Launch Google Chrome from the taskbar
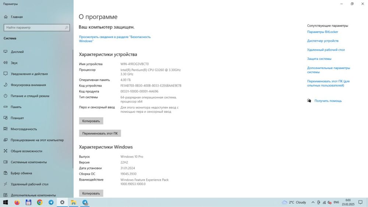This screenshot has width=368, height=207. 40,202
